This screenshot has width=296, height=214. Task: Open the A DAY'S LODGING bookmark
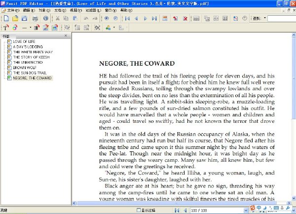pos(28,47)
